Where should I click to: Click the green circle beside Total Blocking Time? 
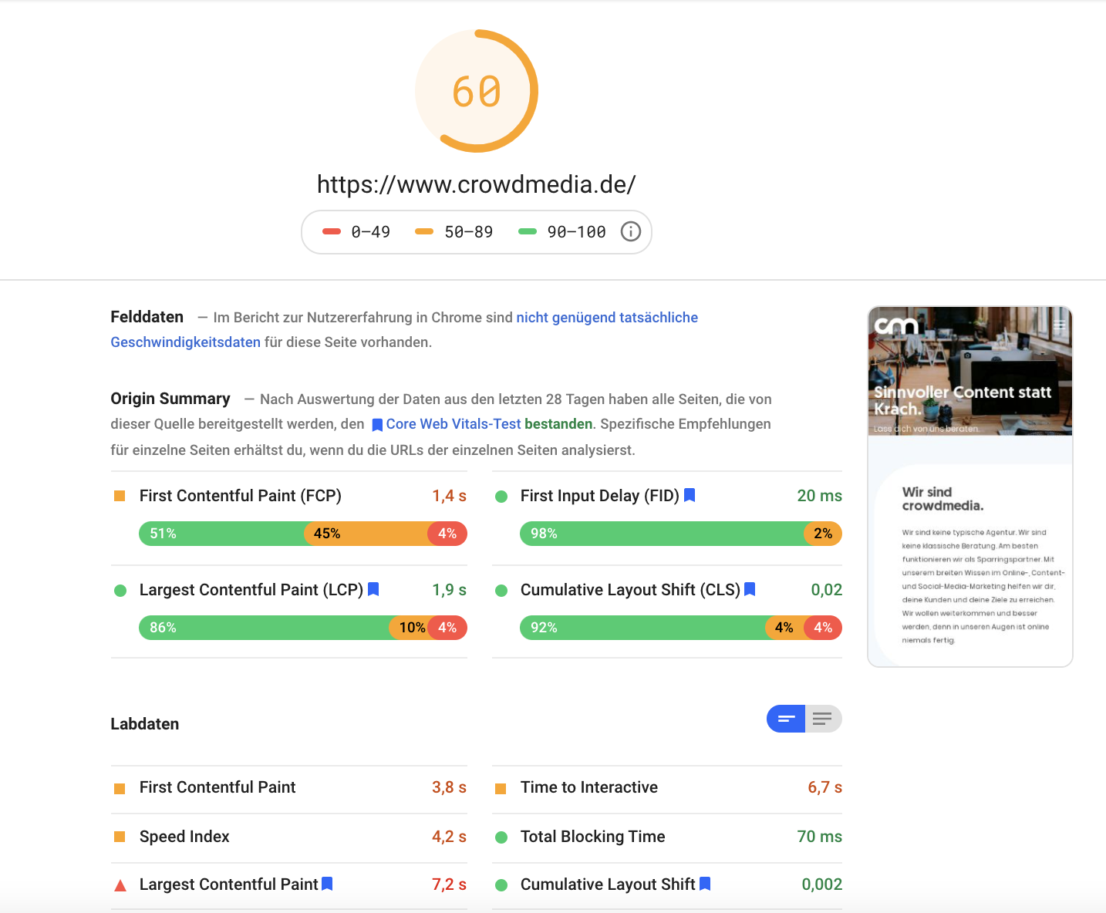point(501,837)
